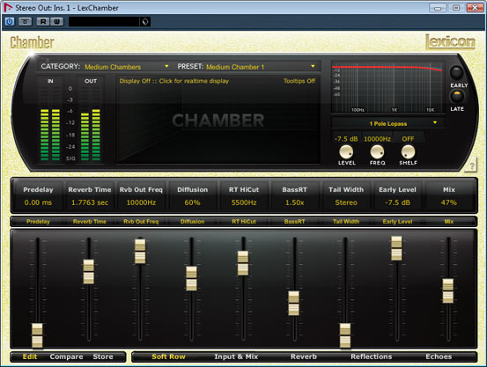
Task: Click the Lexicon logo
Action: [450, 41]
